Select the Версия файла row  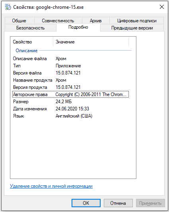[71, 73]
